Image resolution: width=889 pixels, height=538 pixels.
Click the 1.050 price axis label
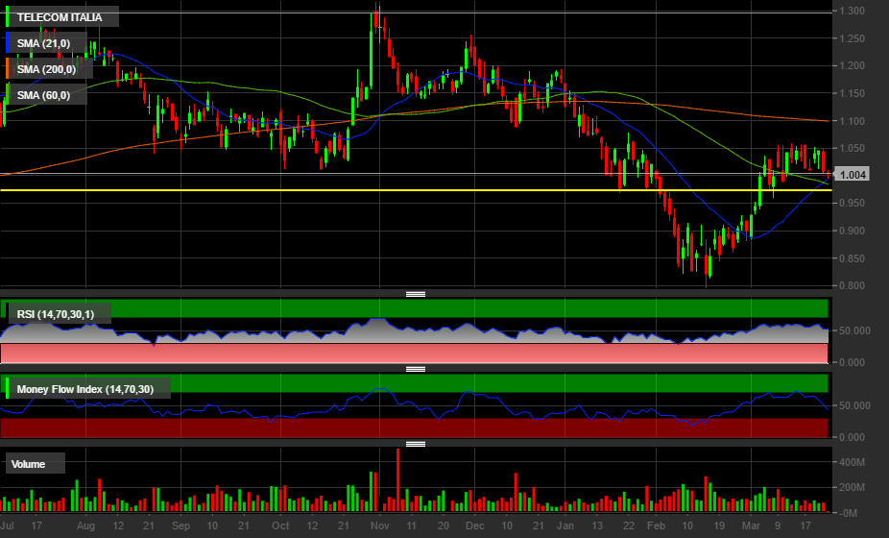pyautogui.click(x=853, y=148)
